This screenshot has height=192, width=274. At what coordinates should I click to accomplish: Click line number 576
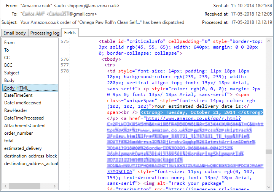click(x=65, y=59)
